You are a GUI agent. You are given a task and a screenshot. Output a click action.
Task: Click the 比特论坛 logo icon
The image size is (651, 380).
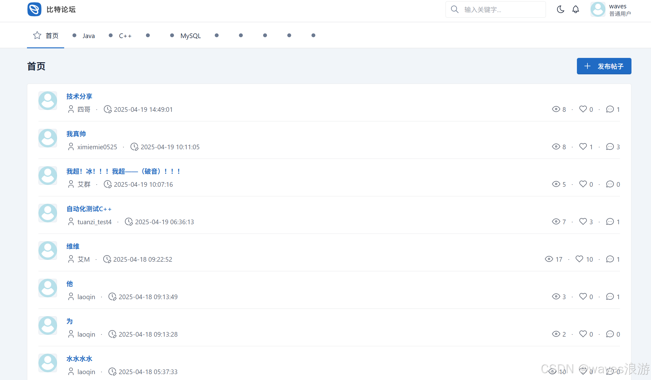coord(34,9)
